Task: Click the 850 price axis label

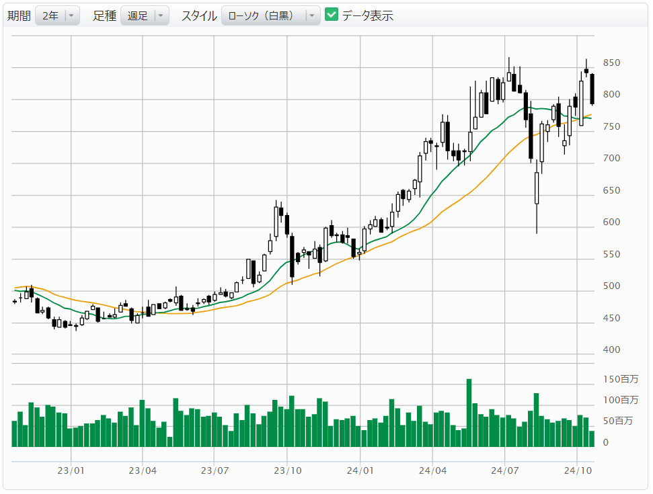Action: pyautogui.click(x=611, y=63)
